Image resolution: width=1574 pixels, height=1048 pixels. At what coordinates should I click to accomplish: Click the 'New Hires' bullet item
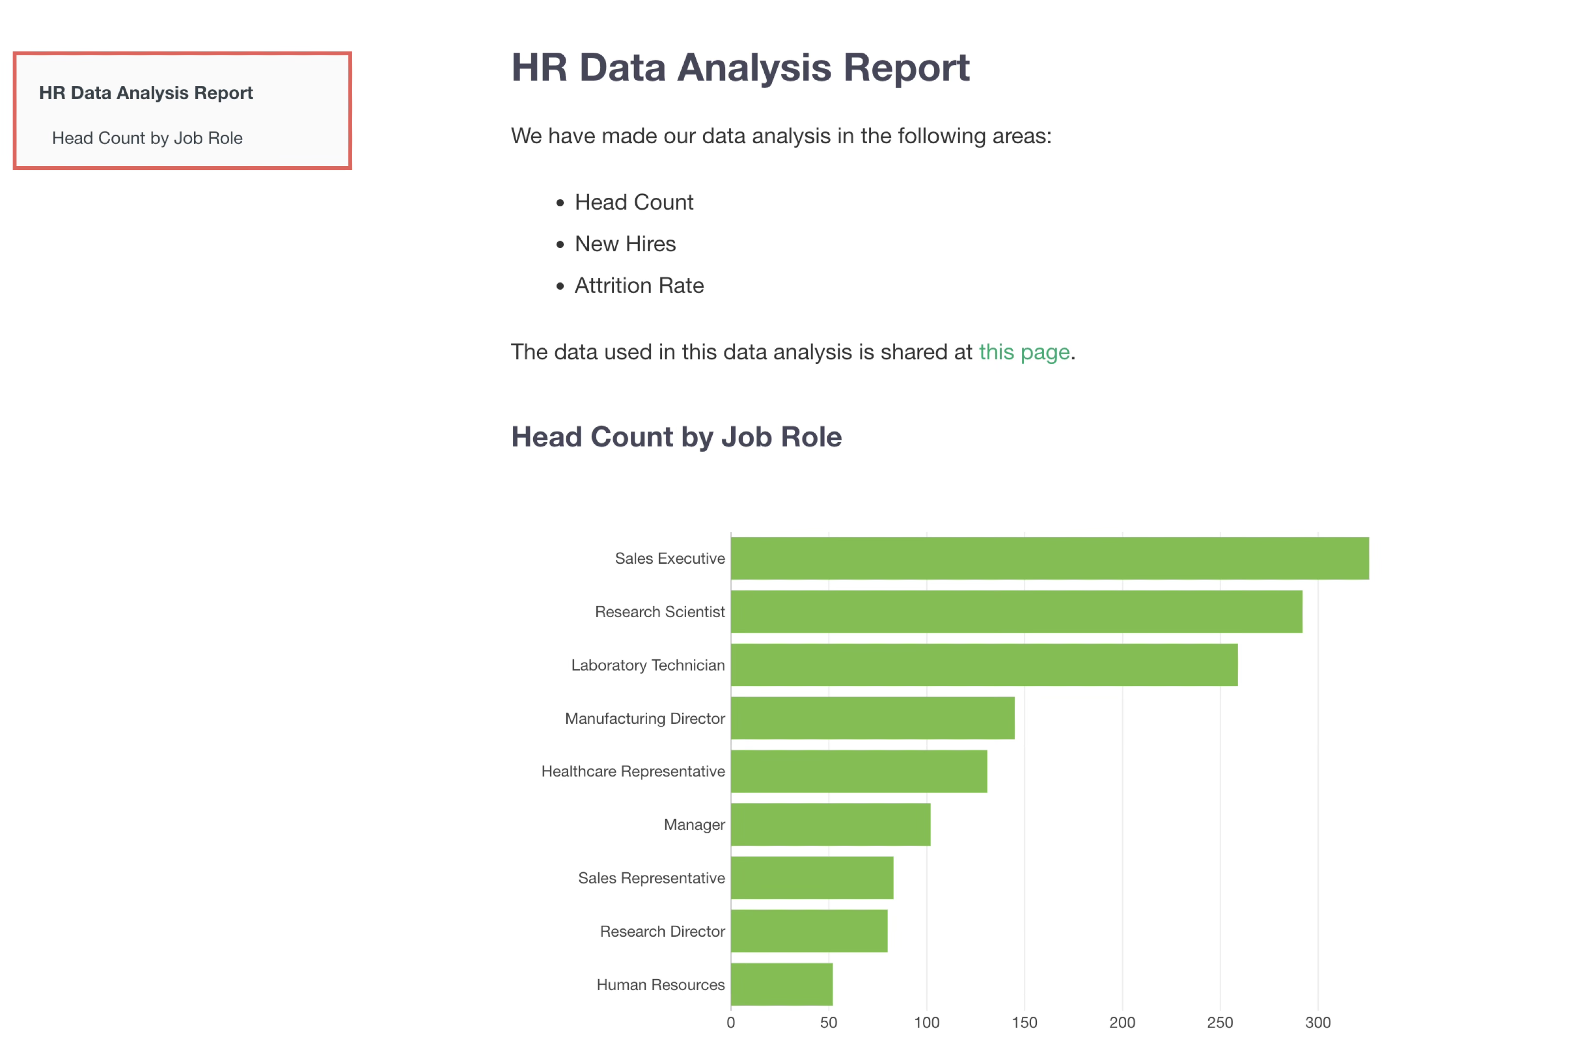pyautogui.click(x=624, y=244)
